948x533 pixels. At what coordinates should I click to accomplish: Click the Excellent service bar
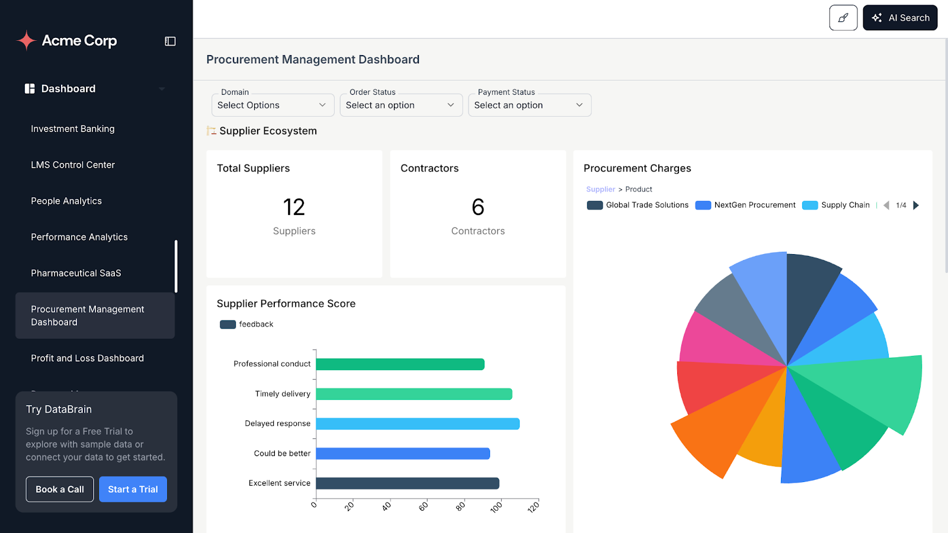pyautogui.click(x=408, y=483)
